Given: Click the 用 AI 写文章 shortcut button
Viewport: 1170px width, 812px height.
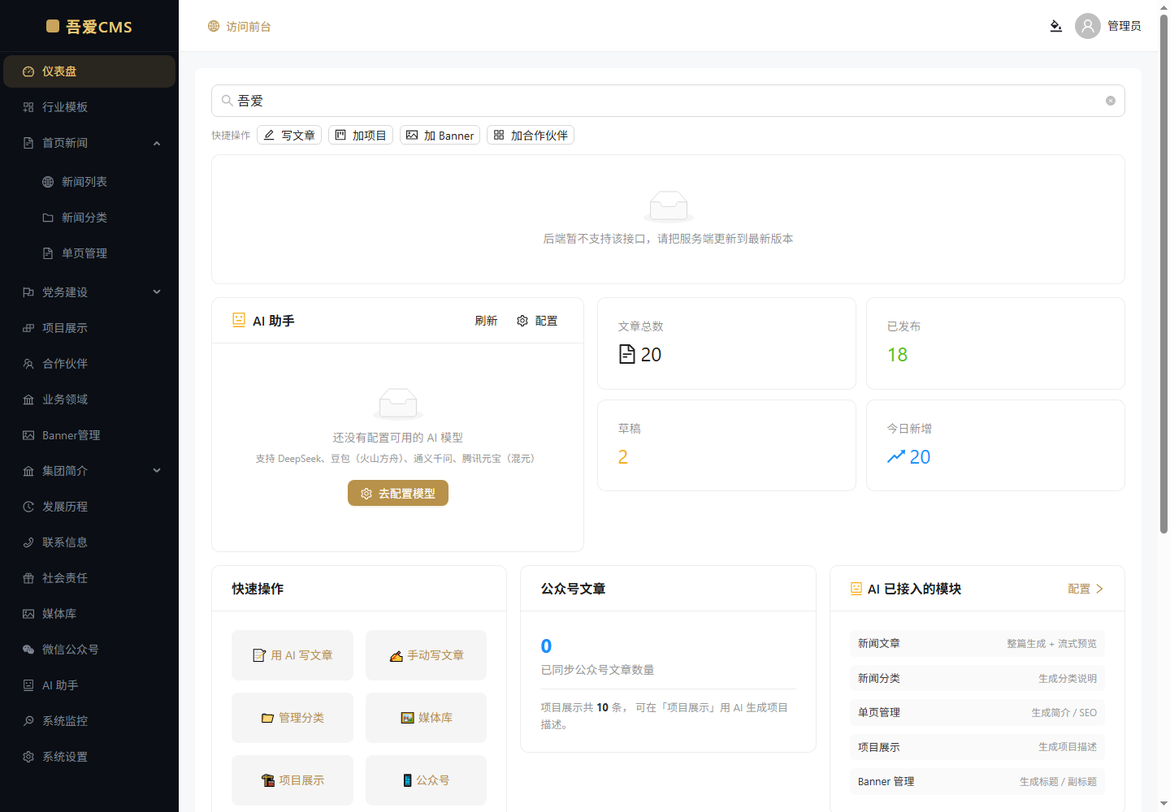Looking at the screenshot, I should 292,655.
